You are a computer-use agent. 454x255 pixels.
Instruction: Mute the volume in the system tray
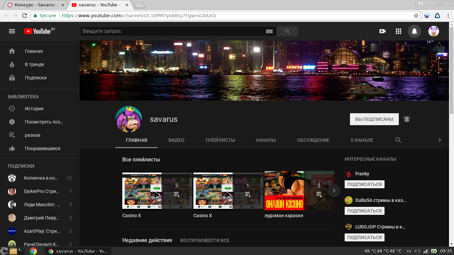pos(417,251)
